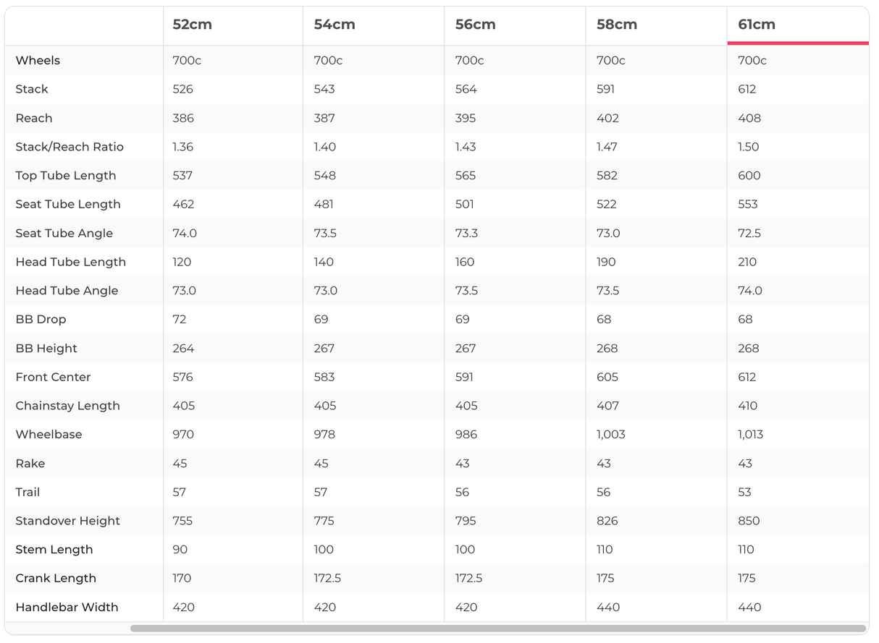Click the horizontal scrollbar below the table

497,629
